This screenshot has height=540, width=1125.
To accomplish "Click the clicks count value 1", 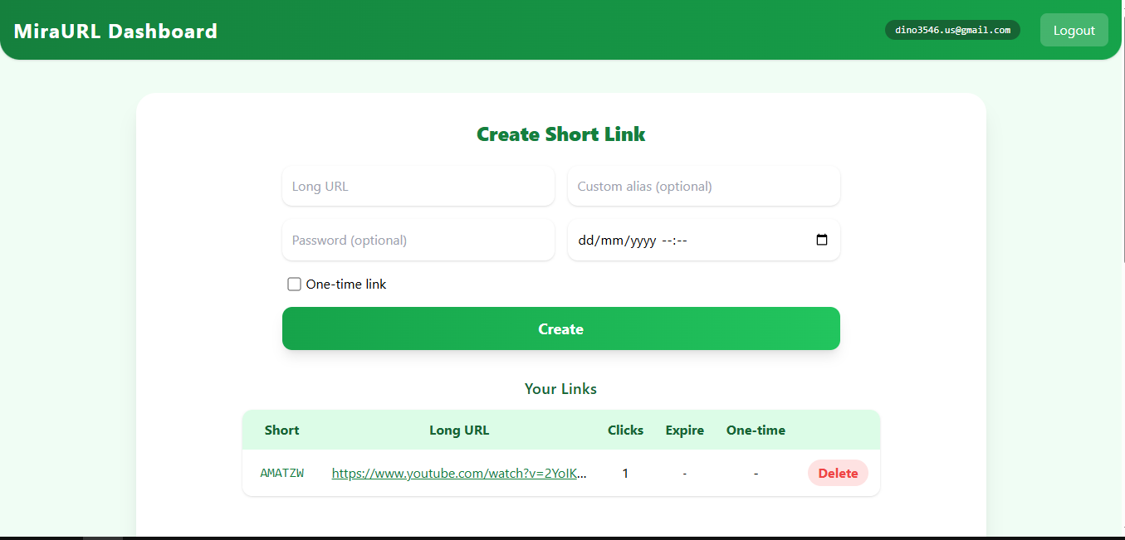I will pyautogui.click(x=625, y=473).
